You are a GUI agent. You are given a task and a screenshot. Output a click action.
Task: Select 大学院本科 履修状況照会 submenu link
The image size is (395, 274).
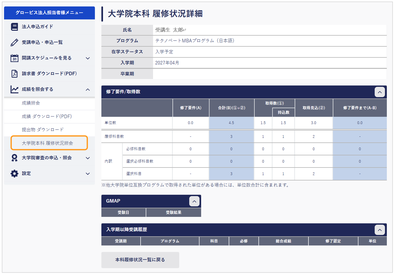coord(49,143)
